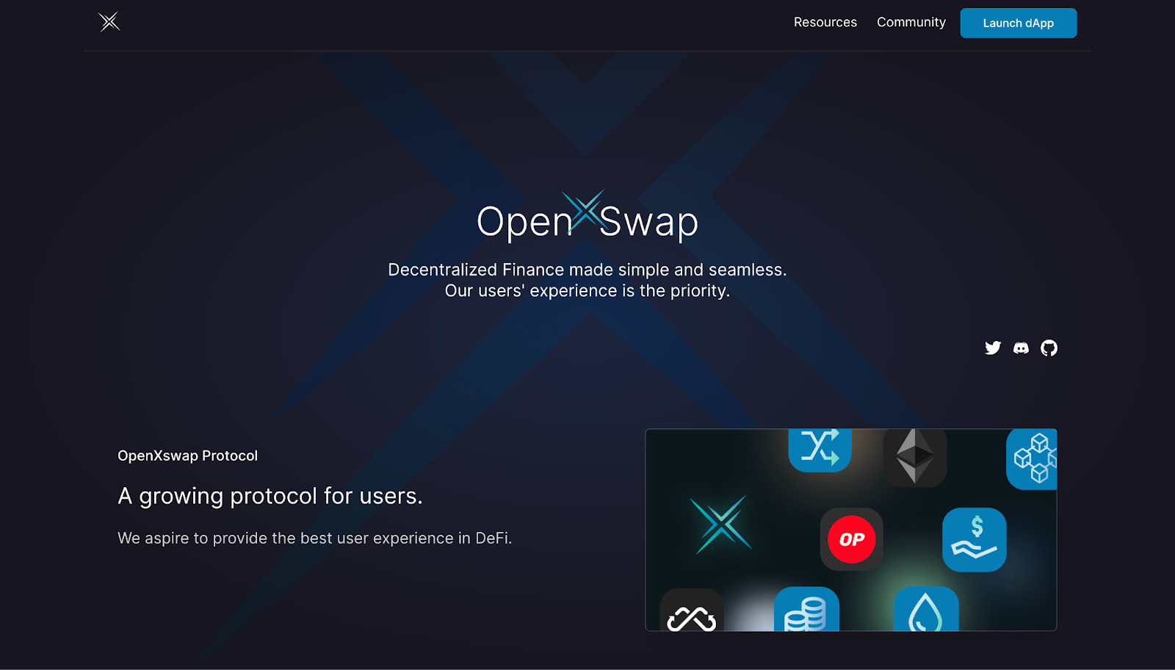Open the Resources menu
The image size is (1175, 670).
tap(825, 22)
